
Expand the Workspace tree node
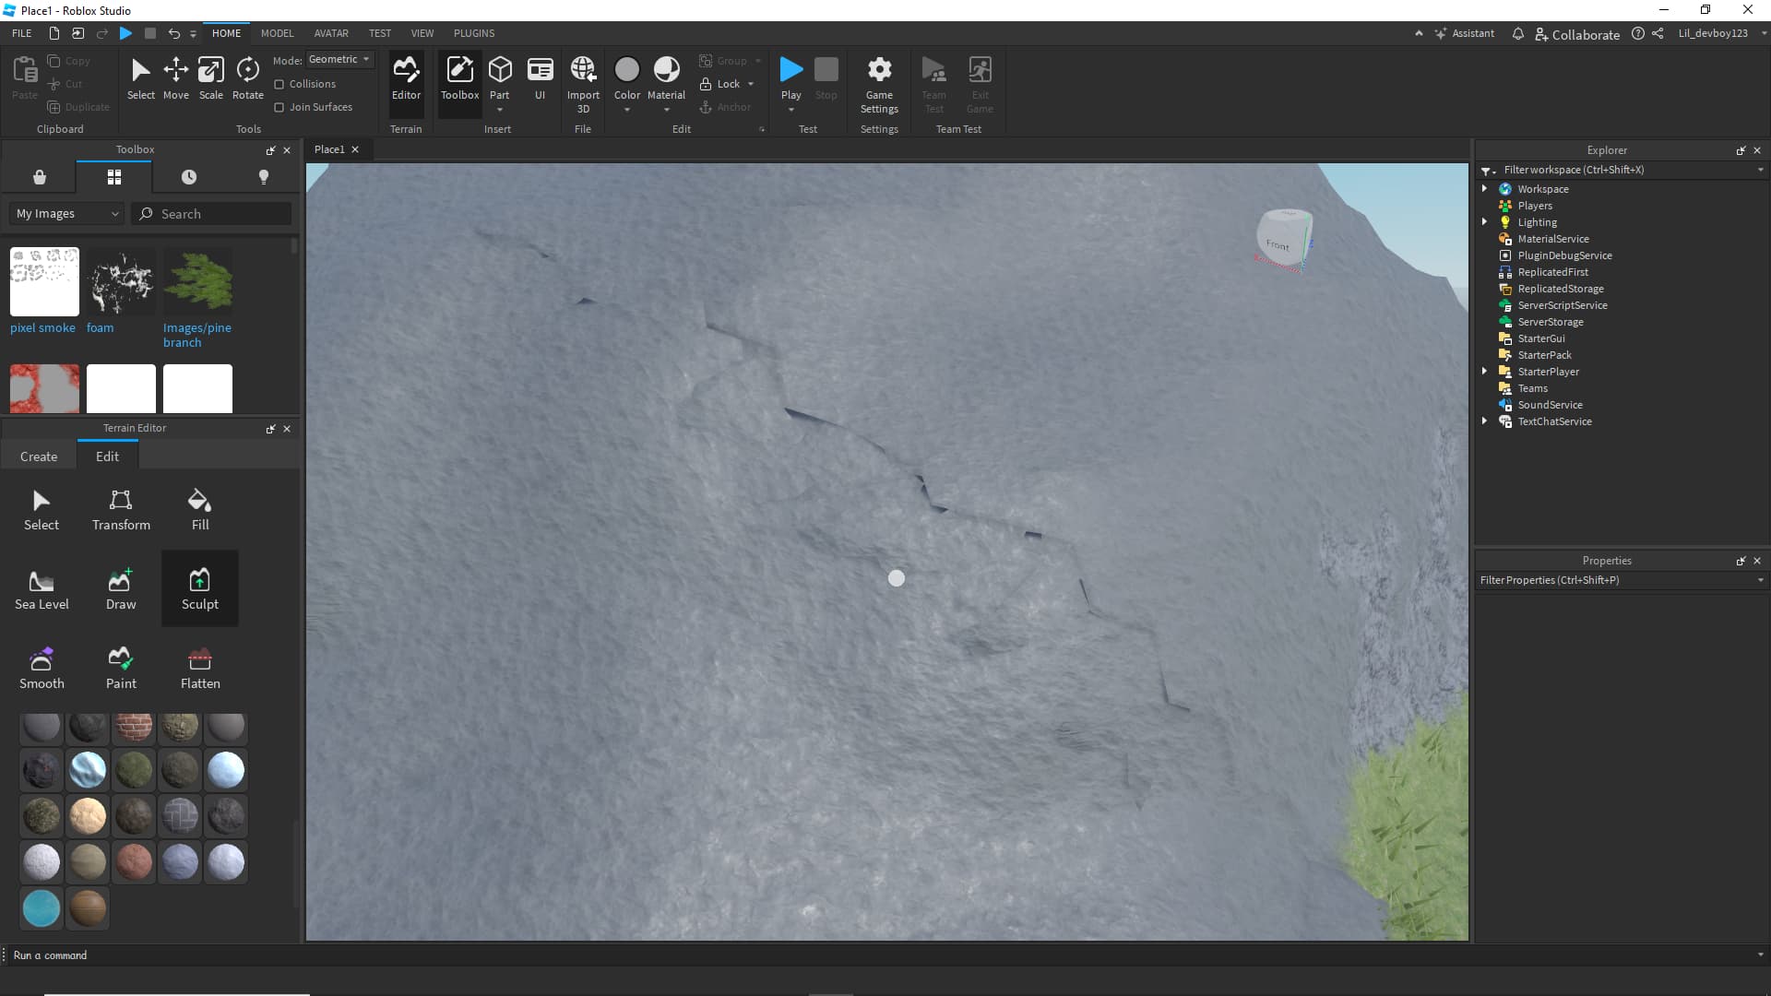tap(1484, 188)
